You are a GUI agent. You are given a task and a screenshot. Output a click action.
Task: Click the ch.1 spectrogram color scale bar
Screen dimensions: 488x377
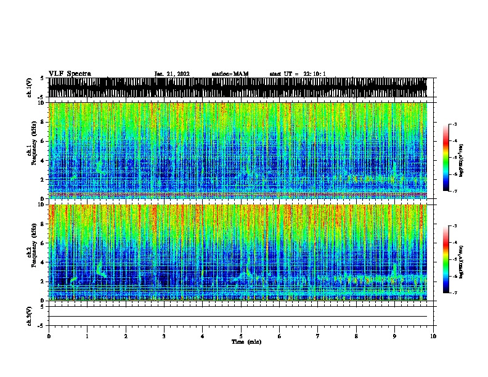tap(446, 158)
